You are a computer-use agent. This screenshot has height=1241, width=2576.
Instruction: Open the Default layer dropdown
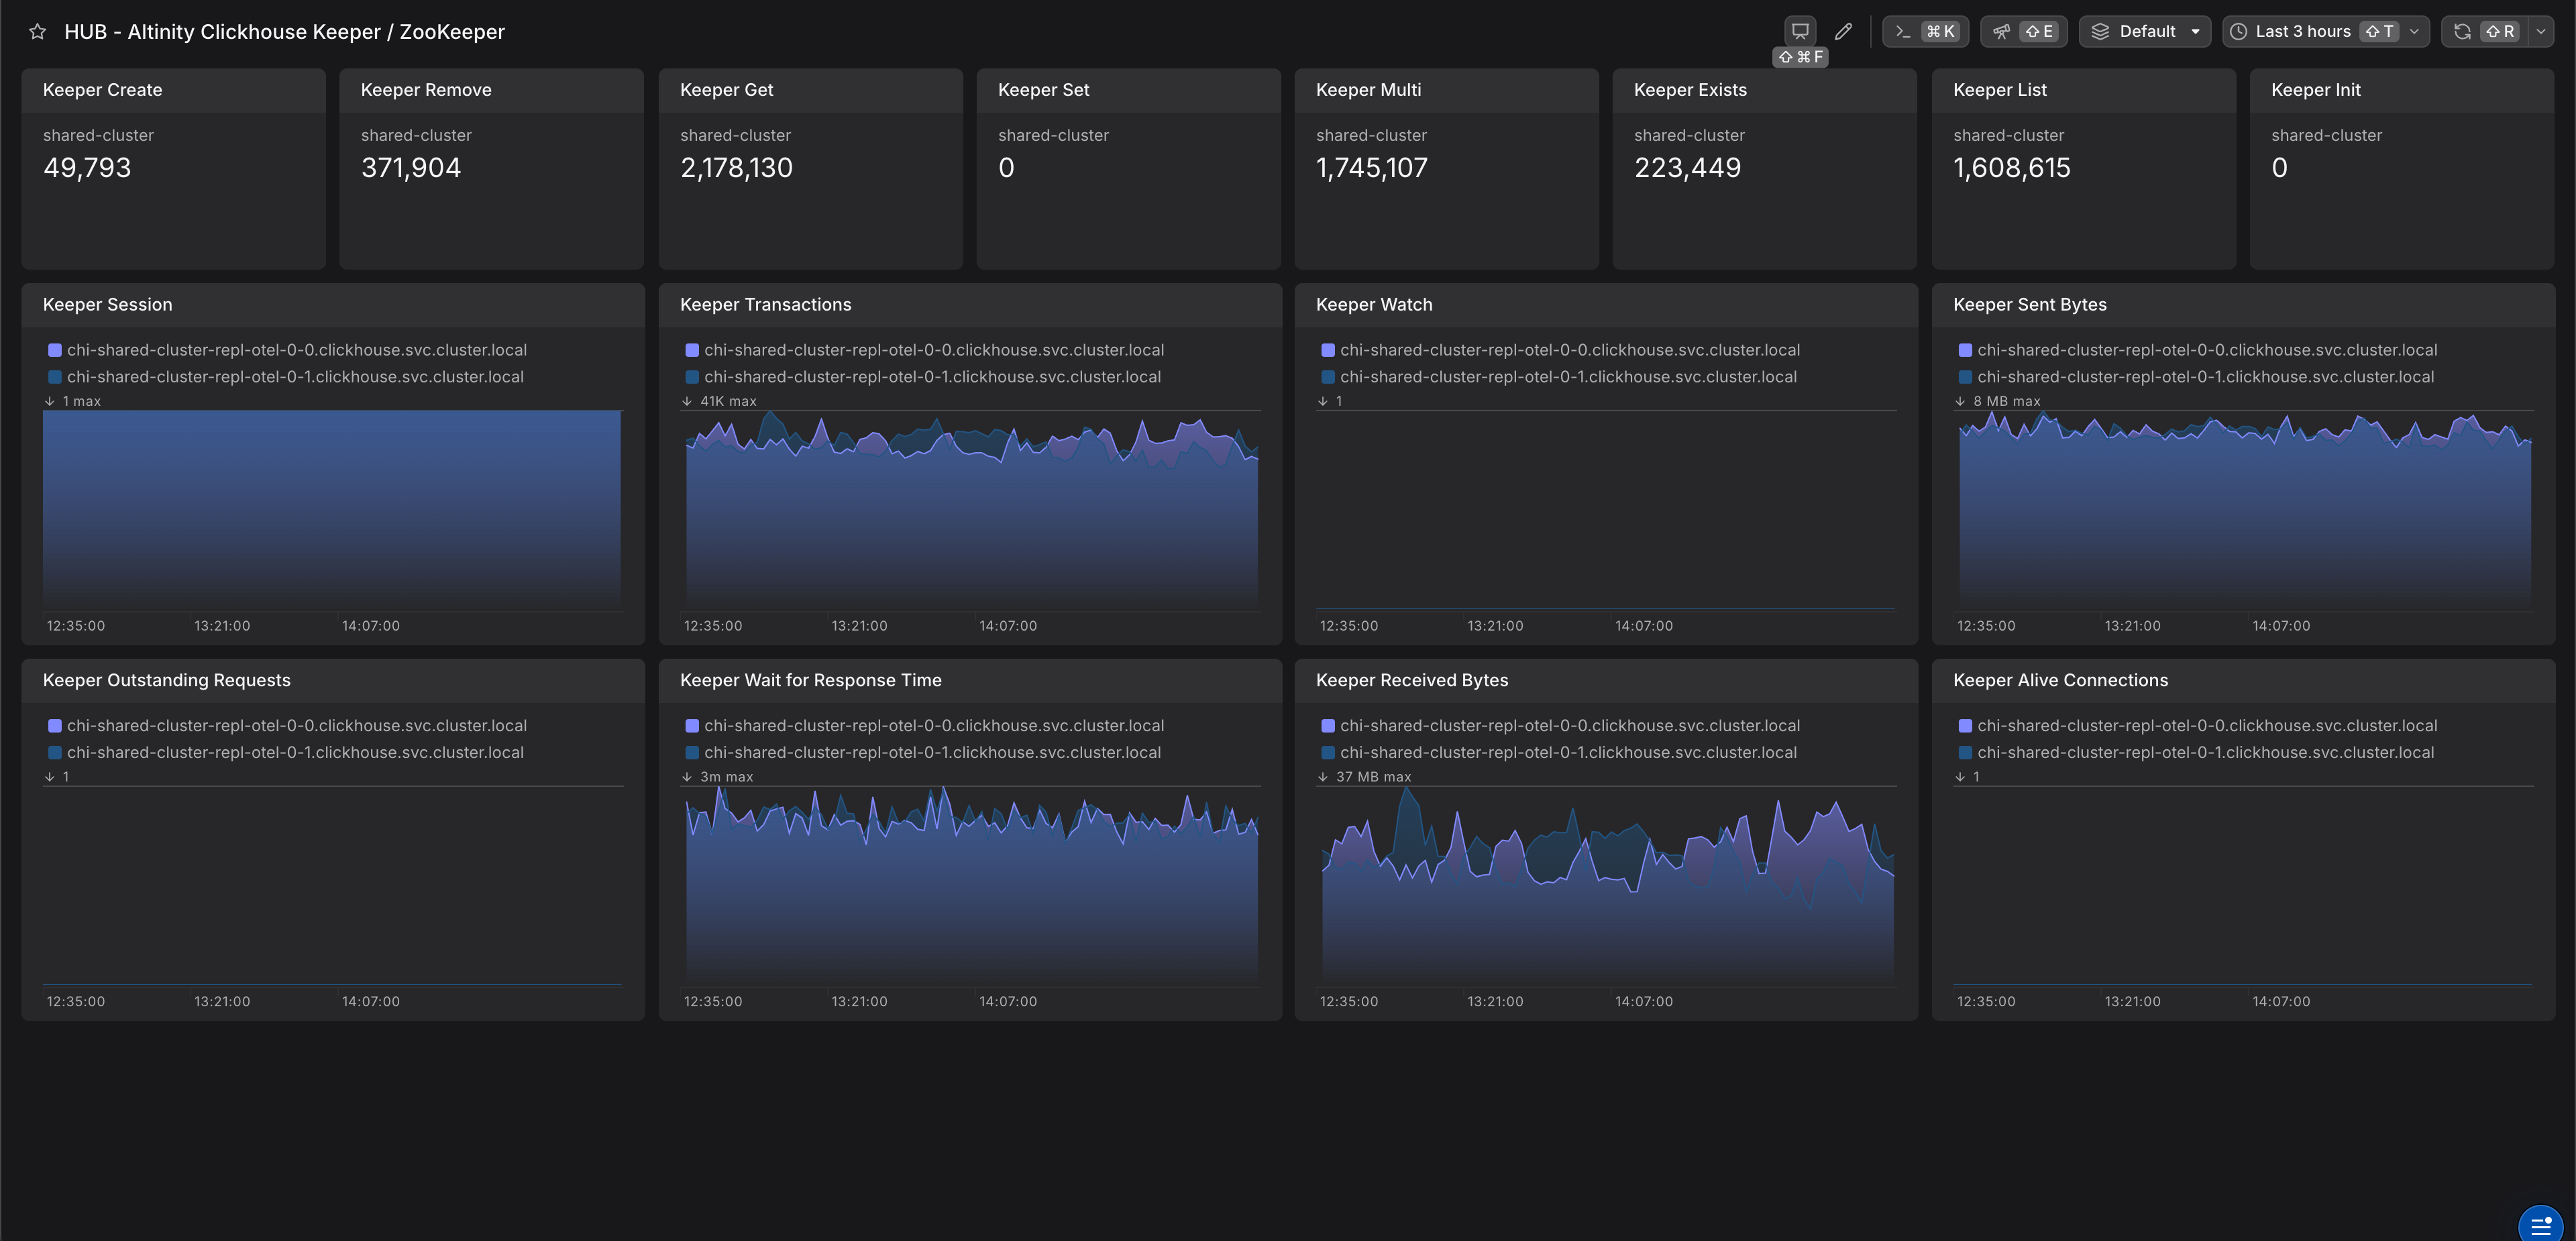(2145, 32)
